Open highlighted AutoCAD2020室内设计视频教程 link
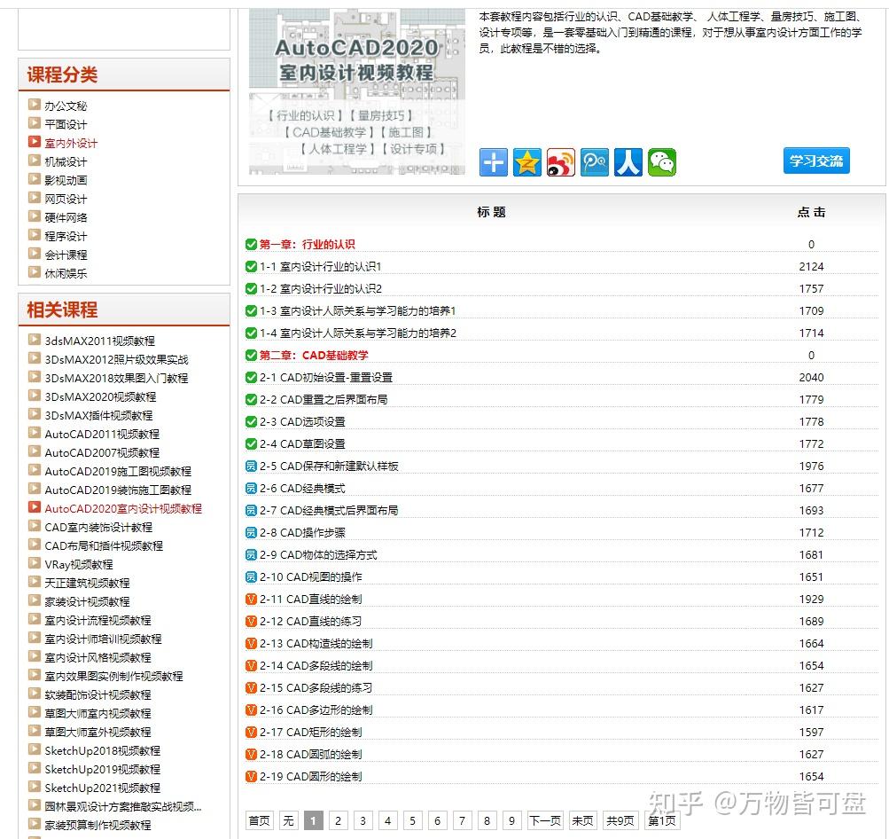This screenshot has width=889, height=839. click(123, 508)
